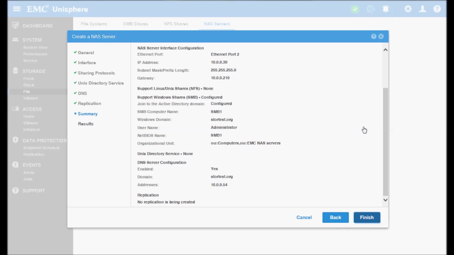This screenshot has height=255, width=454.
Task: Select the Summary wizard step
Action: coord(88,114)
